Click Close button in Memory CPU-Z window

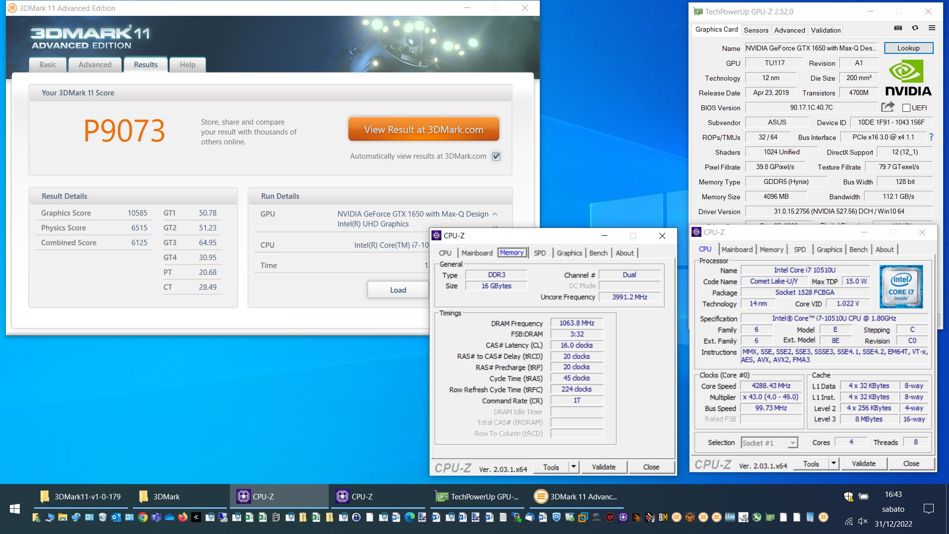(x=651, y=467)
